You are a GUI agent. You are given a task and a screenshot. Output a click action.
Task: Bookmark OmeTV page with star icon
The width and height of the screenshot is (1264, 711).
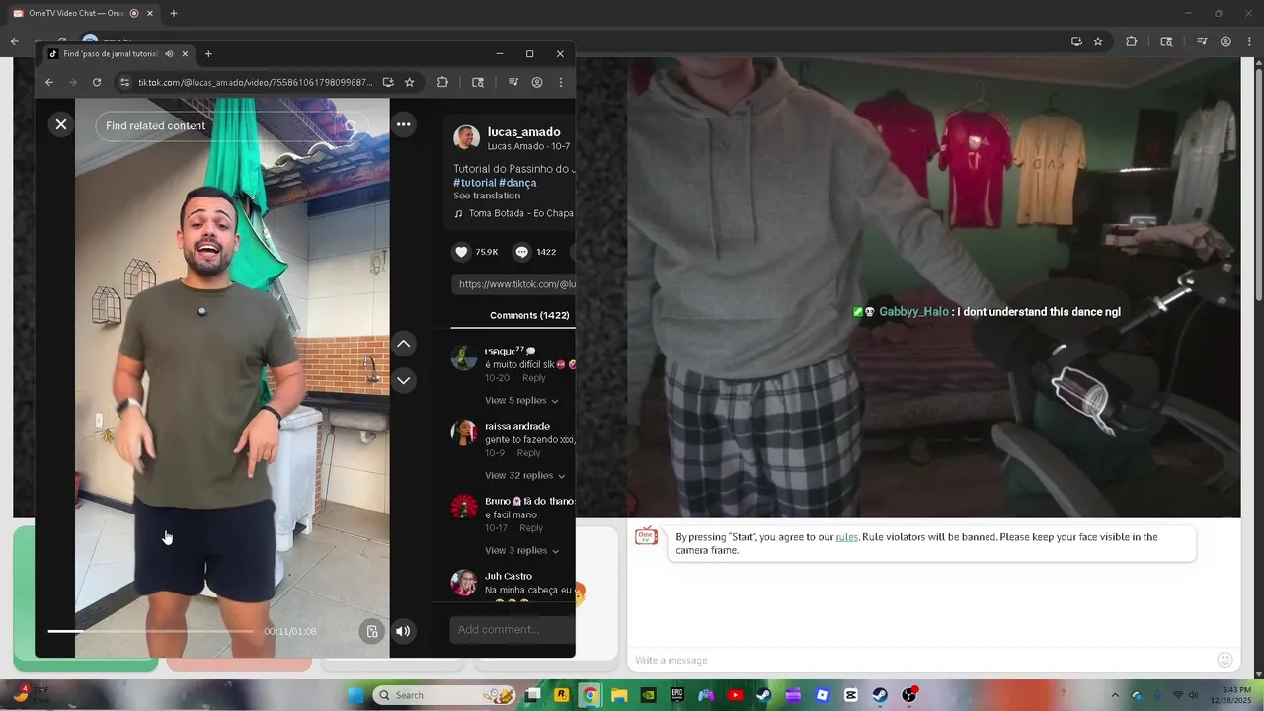tap(1098, 41)
